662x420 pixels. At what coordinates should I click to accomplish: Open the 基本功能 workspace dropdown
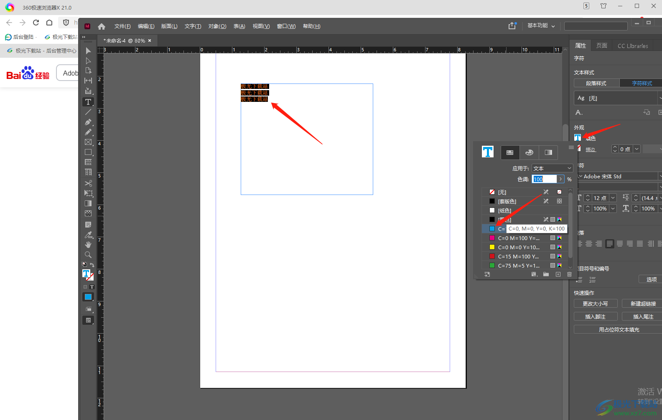541,26
